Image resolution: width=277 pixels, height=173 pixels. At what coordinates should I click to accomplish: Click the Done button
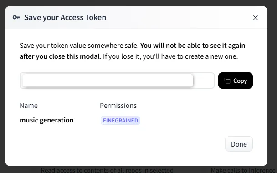tap(239, 144)
